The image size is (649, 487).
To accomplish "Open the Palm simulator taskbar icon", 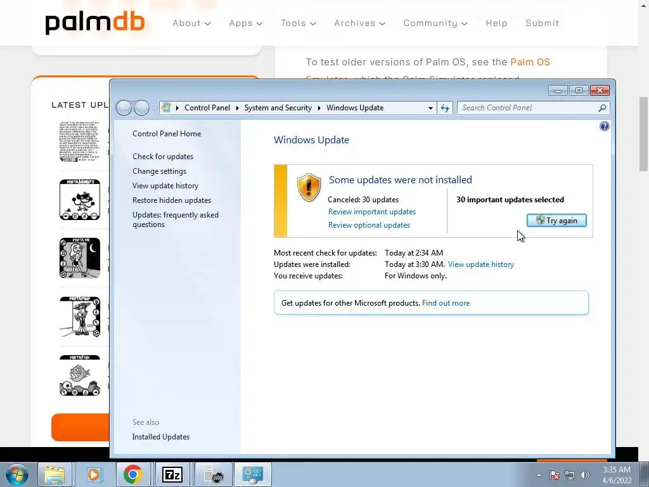I will [x=213, y=474].
